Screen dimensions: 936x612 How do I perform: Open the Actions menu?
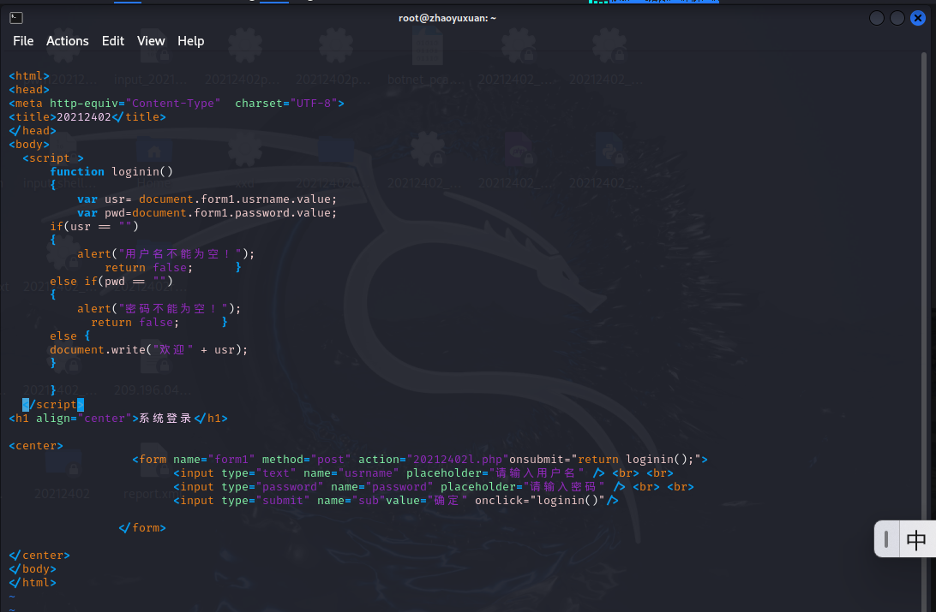coord(68,41)
